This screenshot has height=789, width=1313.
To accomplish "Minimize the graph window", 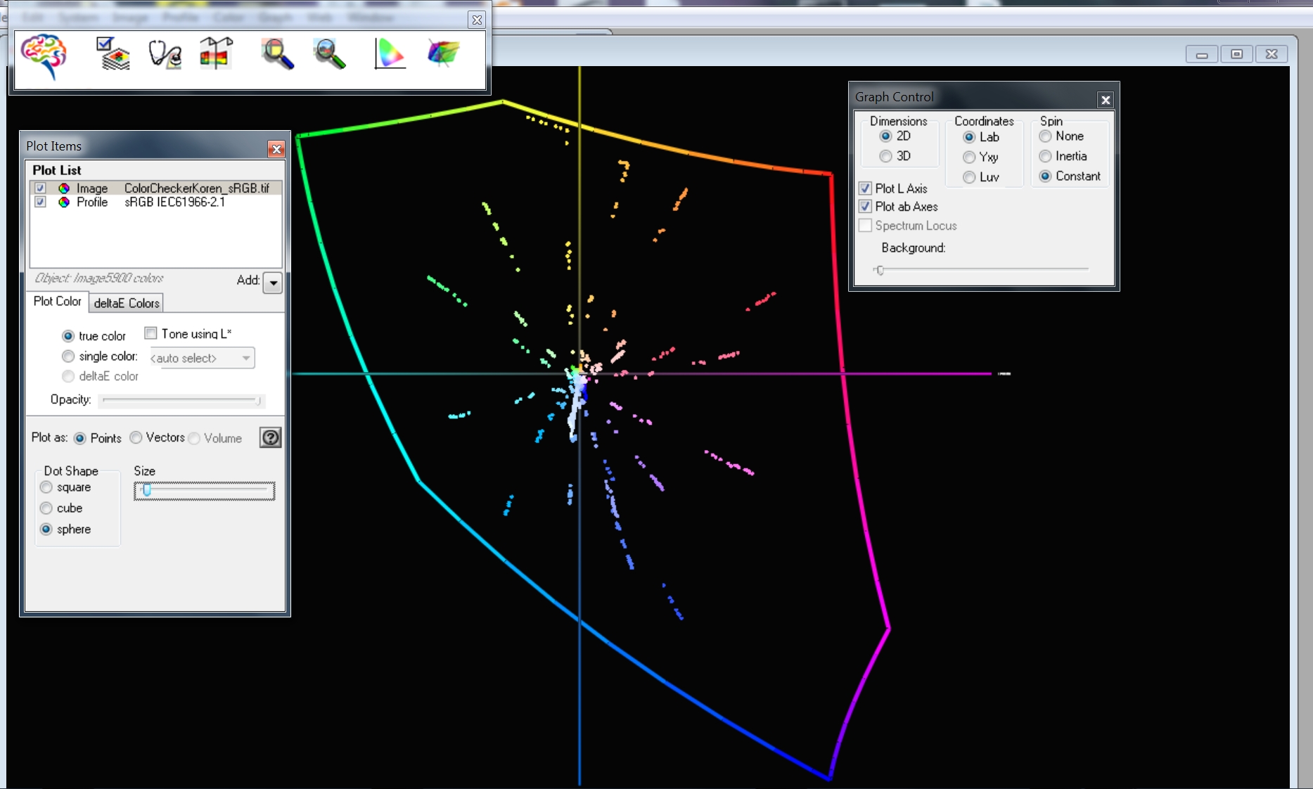I will [x=1202, y=54].
